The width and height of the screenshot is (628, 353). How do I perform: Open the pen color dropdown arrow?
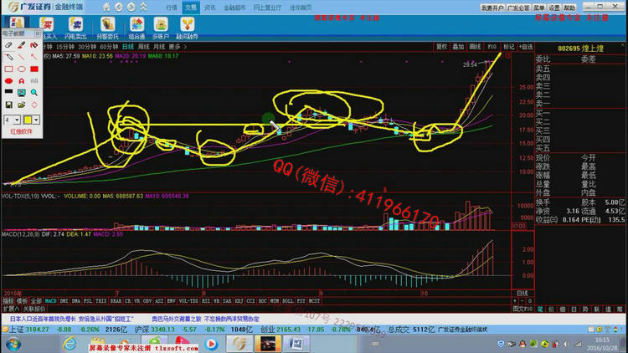37,120
